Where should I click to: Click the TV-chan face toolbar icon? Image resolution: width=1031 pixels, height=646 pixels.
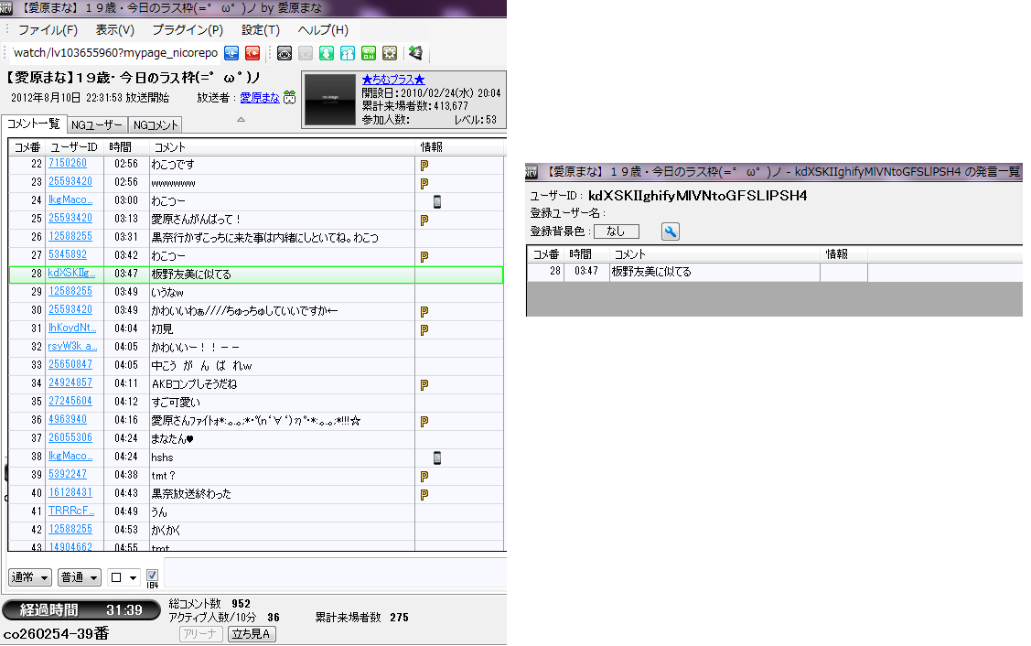284,53
